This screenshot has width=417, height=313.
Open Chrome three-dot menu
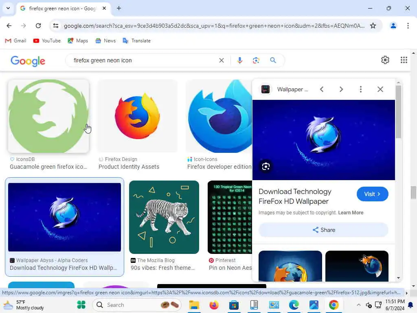tap(408, 26)
